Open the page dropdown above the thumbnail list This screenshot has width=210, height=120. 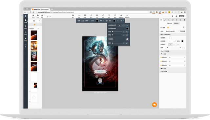[35, 21]
